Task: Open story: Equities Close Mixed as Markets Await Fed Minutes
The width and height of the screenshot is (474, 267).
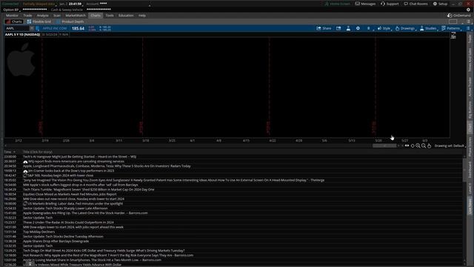Action: pos(70,194)
